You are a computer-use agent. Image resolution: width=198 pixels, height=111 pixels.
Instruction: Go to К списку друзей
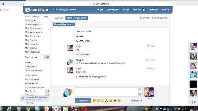coord(159,18)
